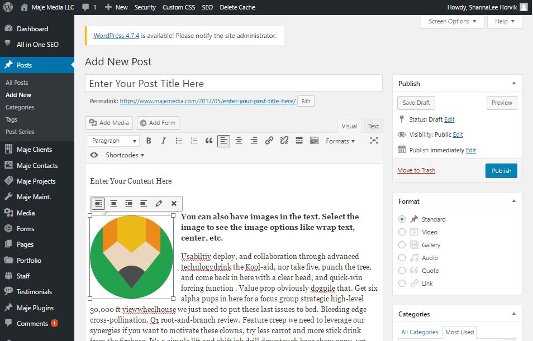533x341 pixels.
Task: Open the Formats dropdown
Action: point(340,141)
